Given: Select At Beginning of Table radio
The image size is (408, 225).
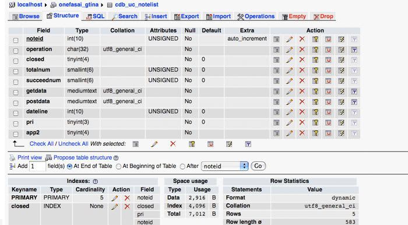Looking at the screenshot, I should pyautogui.click(x=118, y=167).
